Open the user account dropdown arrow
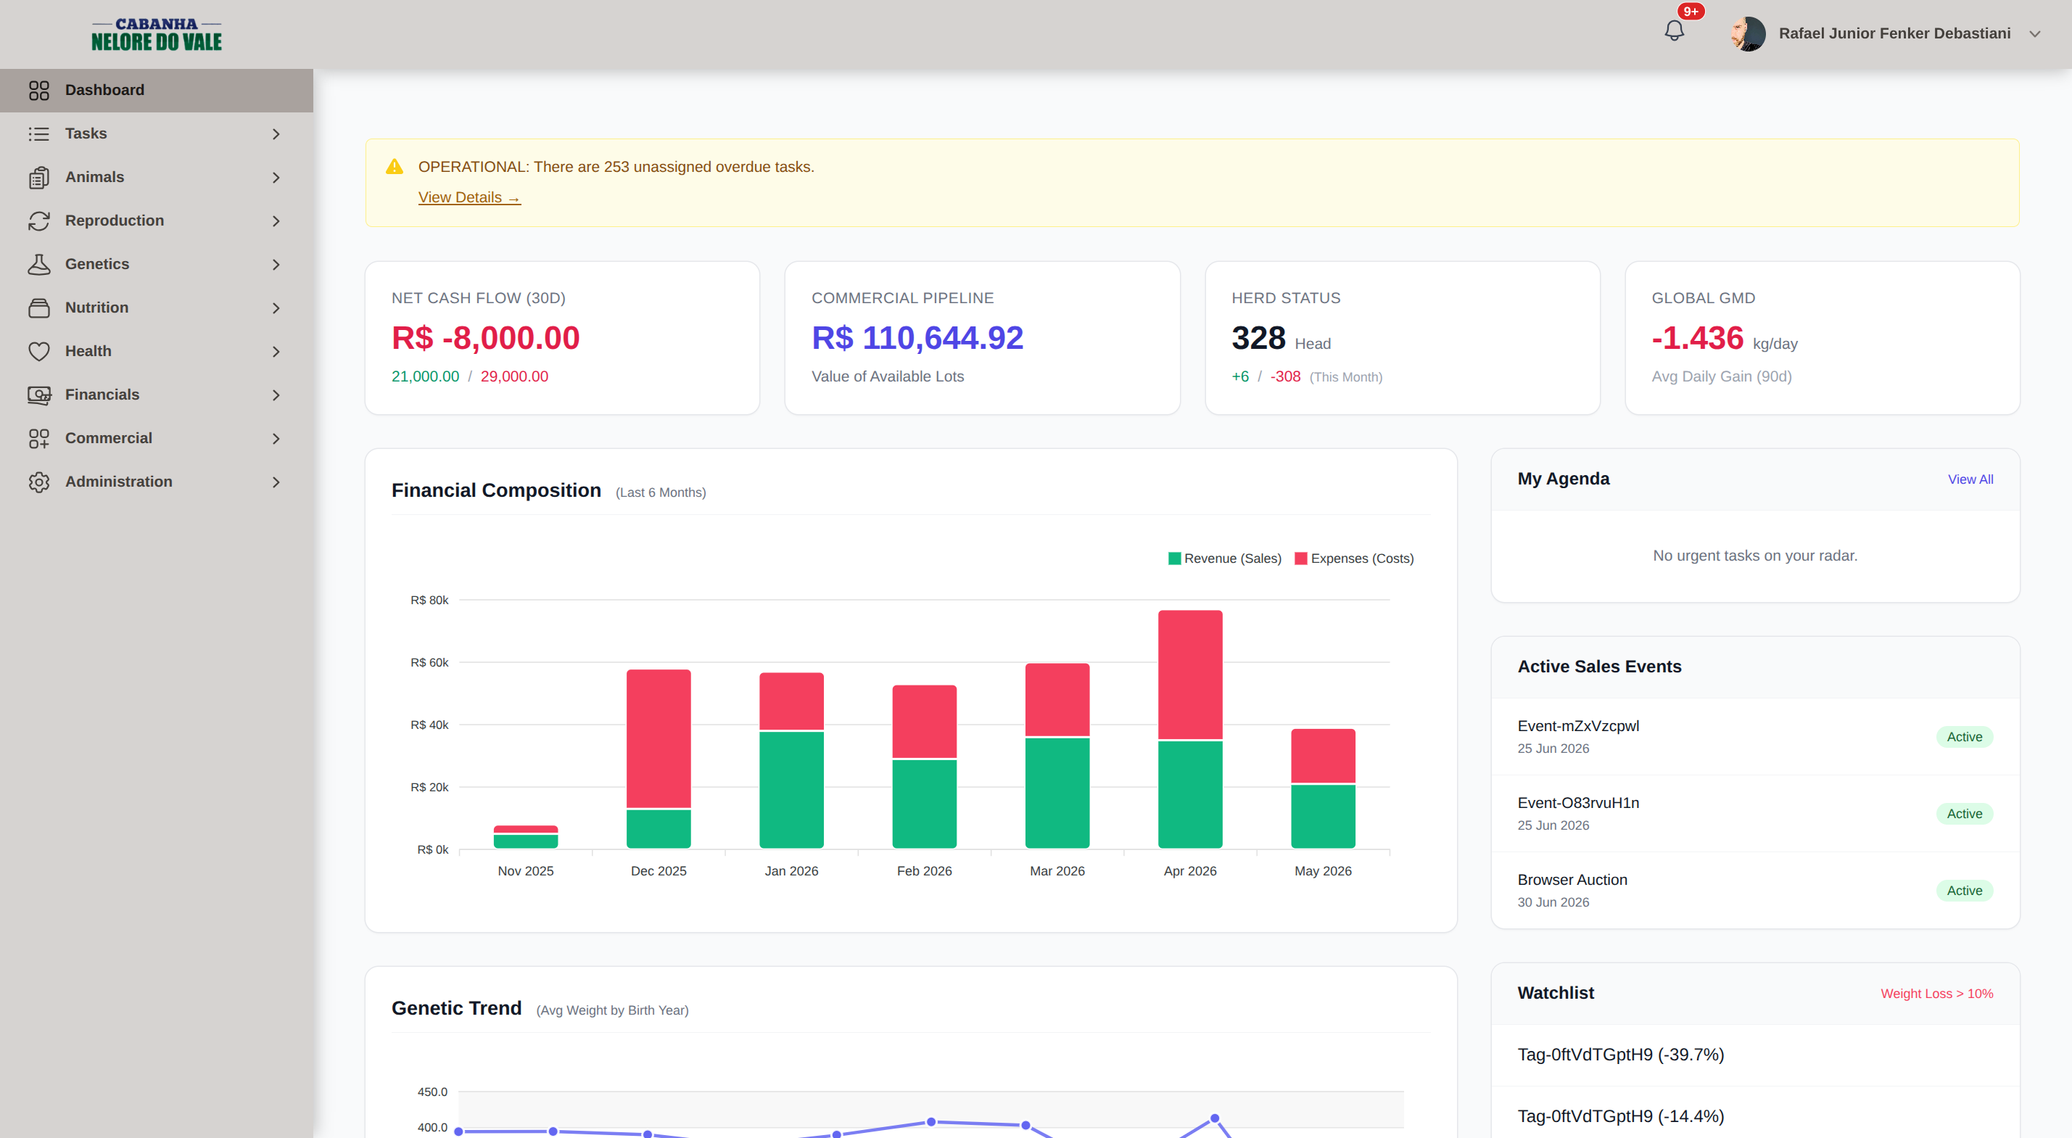 tap(2034, 34)
